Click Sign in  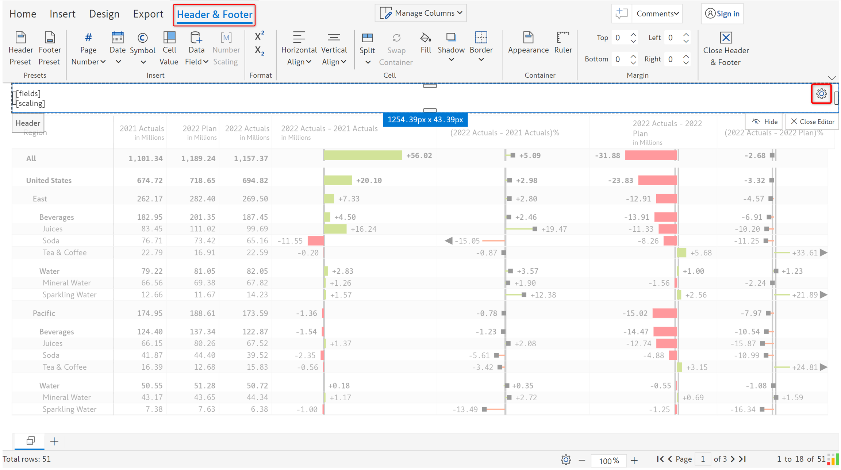click(x=722, y=14)
